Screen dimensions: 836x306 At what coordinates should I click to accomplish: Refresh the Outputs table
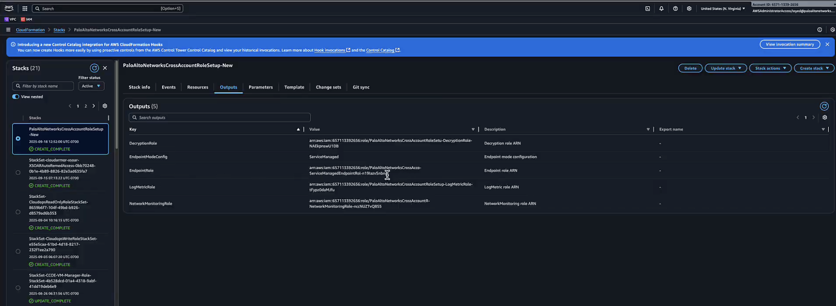[x=824, y=106]
